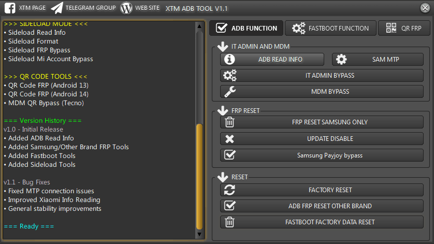
Task: Switch to the FASTBOOT FUNCTION tab
Action: 330,28
